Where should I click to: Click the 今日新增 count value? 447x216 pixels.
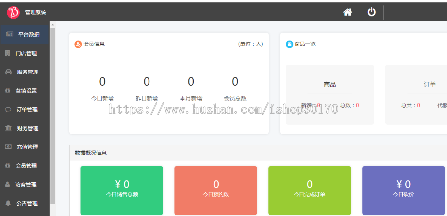click(x=102, y=82)
